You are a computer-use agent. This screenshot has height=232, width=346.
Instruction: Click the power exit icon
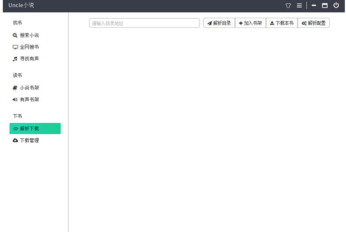coord(336,5)
